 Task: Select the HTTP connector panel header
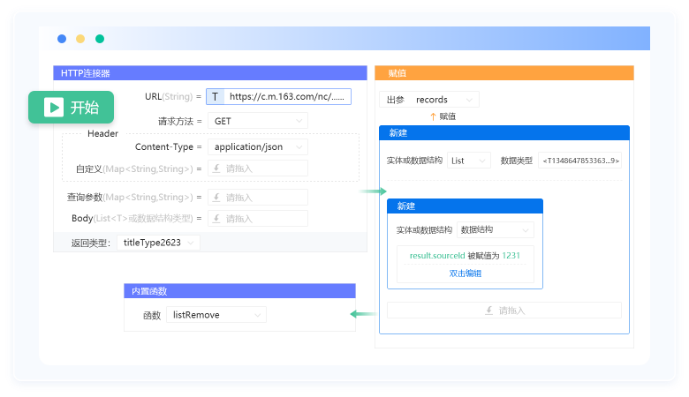tap(210, 73)
